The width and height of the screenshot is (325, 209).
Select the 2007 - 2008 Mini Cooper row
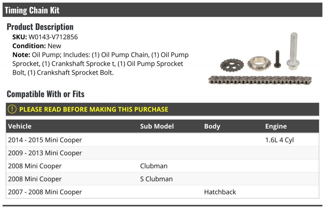point(162,192)
